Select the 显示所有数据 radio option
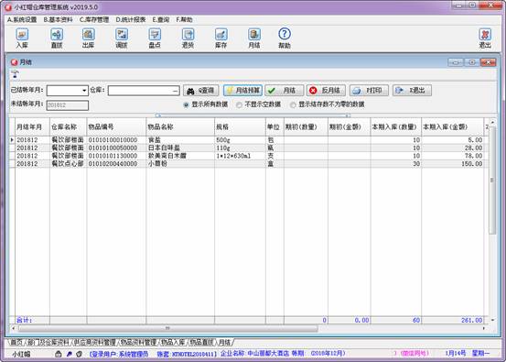This screenshot has width=506, height=362. [186, 104]
